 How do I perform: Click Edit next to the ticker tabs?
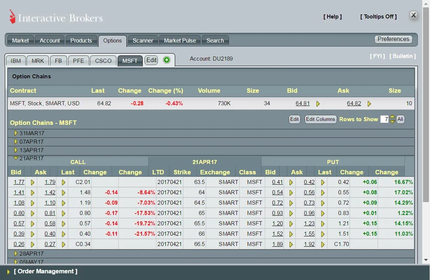(x=151, y=60)
